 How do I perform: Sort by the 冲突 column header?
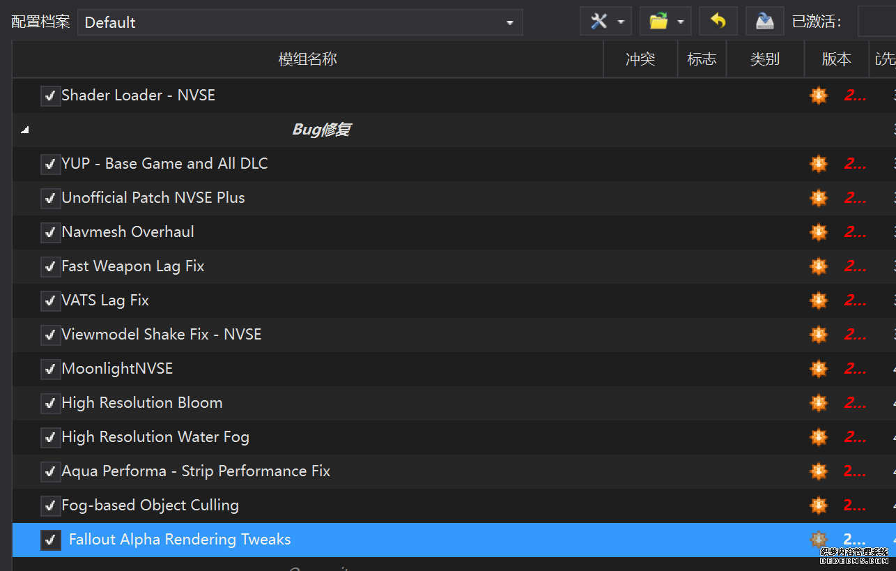pyautogui.click(x=640, y=59)
